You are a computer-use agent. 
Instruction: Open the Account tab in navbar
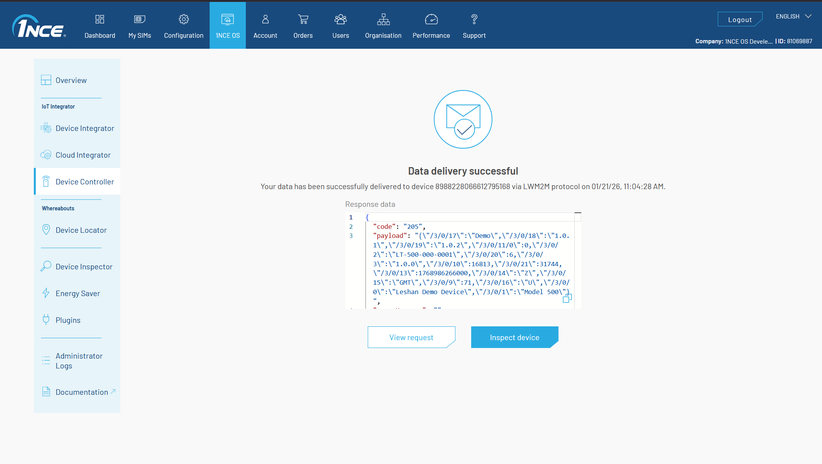(265, 26)
